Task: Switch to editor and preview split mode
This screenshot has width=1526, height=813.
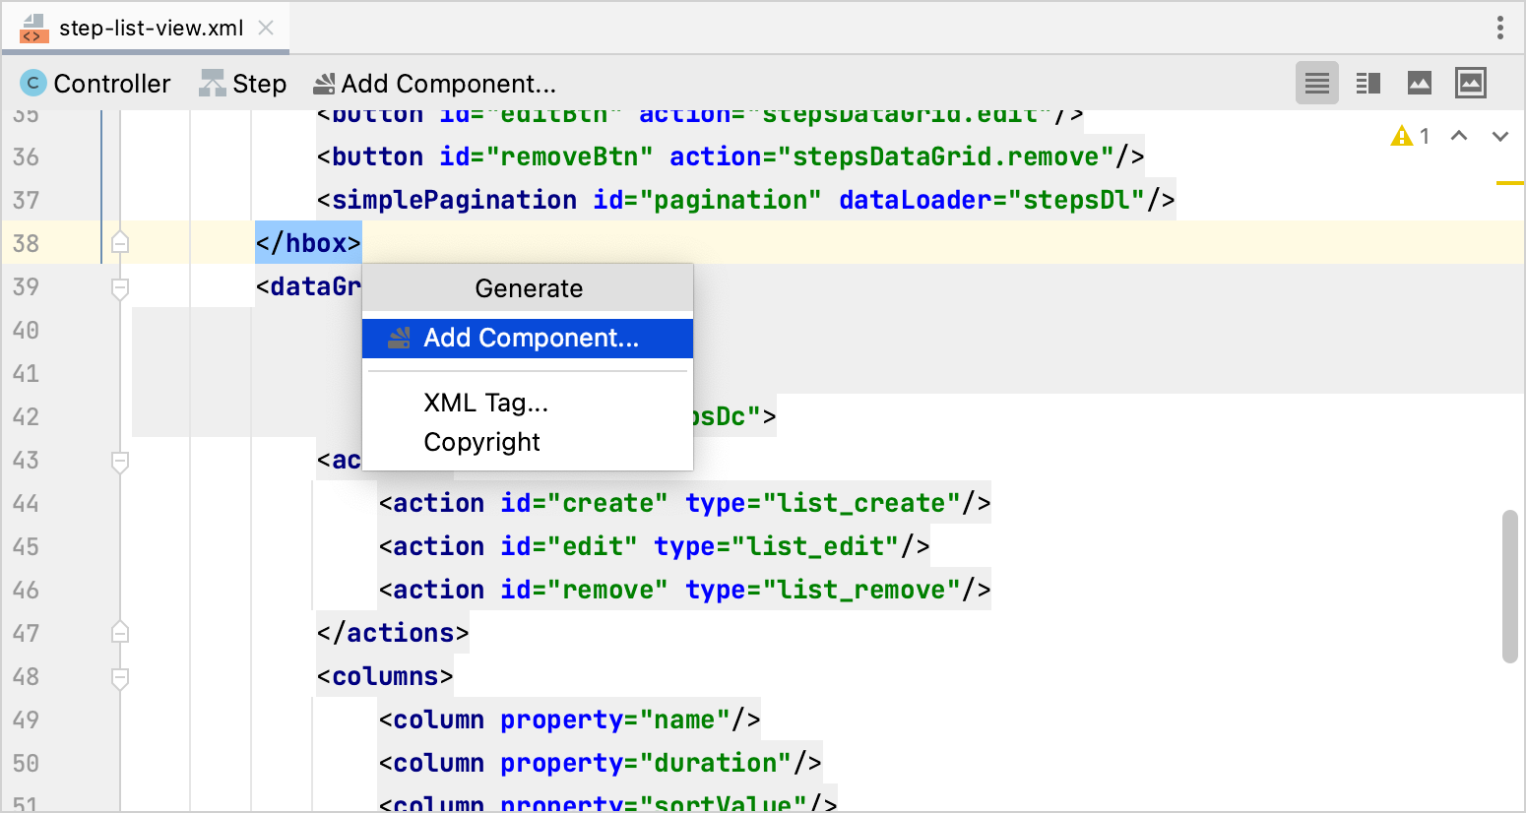Action: click(1368, 84)
